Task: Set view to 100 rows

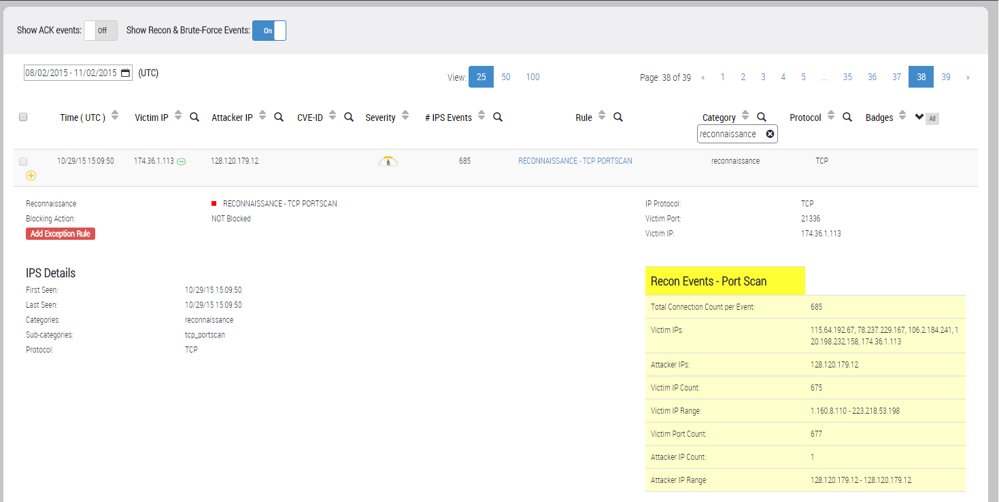Action: 532,77
